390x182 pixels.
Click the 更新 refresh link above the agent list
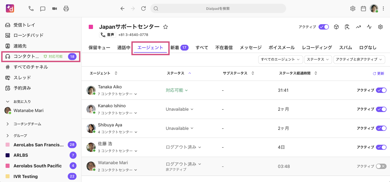click(378, 73)
